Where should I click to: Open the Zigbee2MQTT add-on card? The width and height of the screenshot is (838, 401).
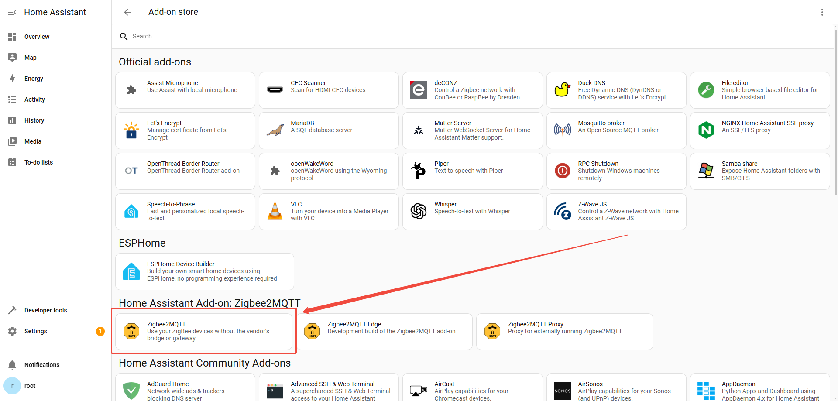pyautogui.click(x=204, y=331)
